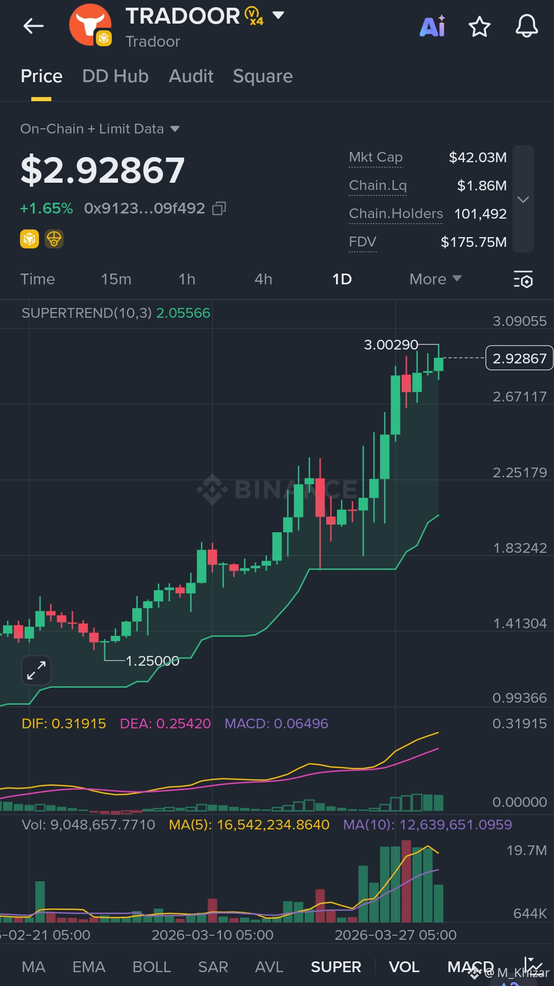
Task: Toggle the EMA indicator
Action: pyautogui.click(x=89, y=967)
